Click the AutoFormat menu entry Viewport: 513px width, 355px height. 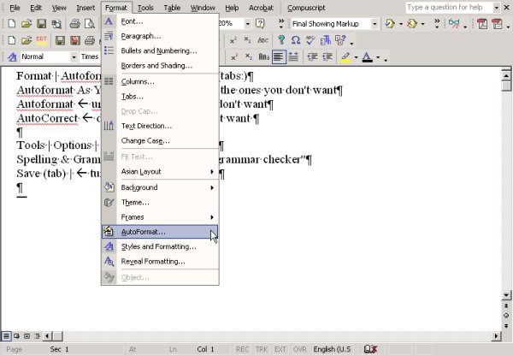tap(144, 232)
